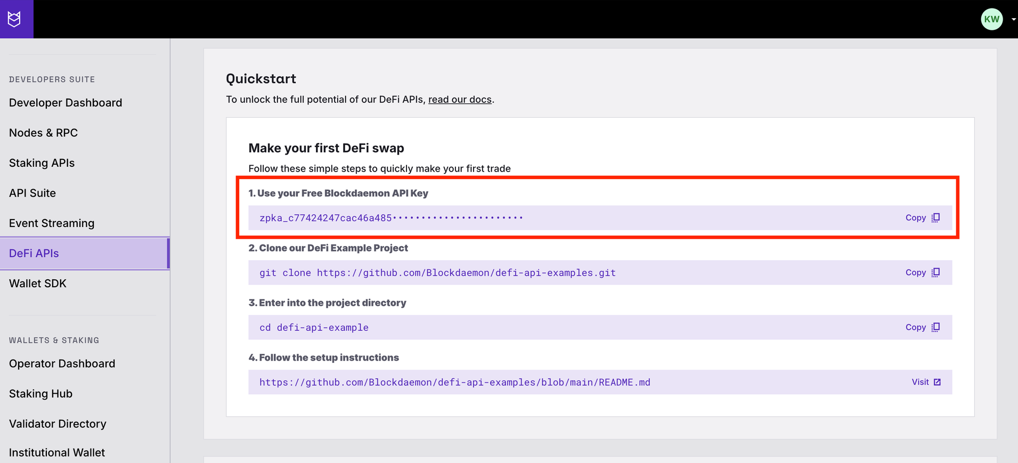Viewport: 1018px width, 463px height.
Task: Open Staking APIs section
Action: click(x=42, y=163)
